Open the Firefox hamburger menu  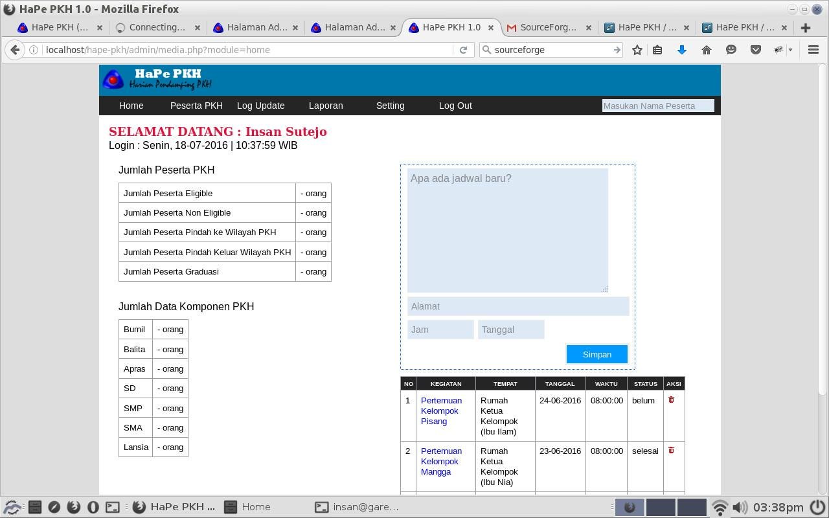813,49
